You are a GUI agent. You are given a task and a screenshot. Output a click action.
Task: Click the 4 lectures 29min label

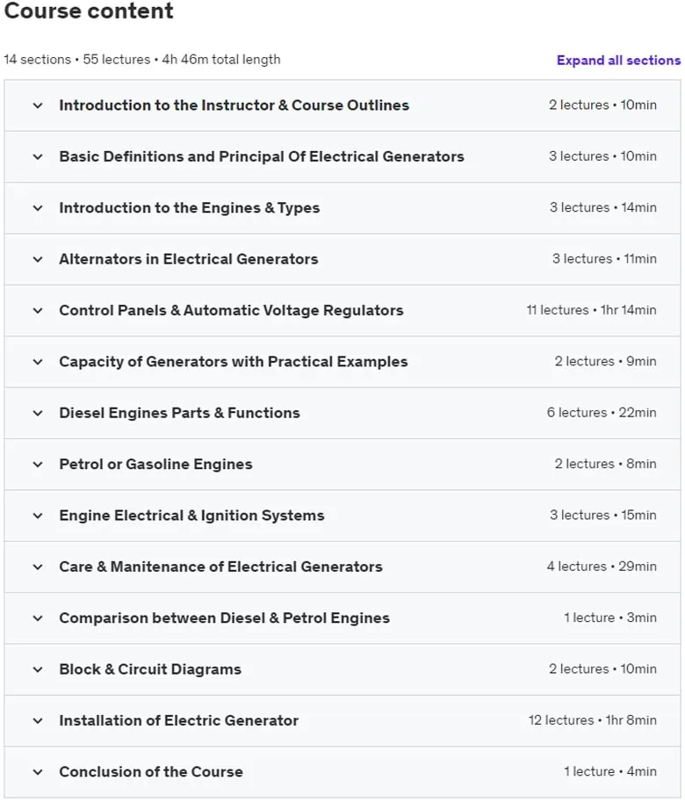tap(602, 567)
